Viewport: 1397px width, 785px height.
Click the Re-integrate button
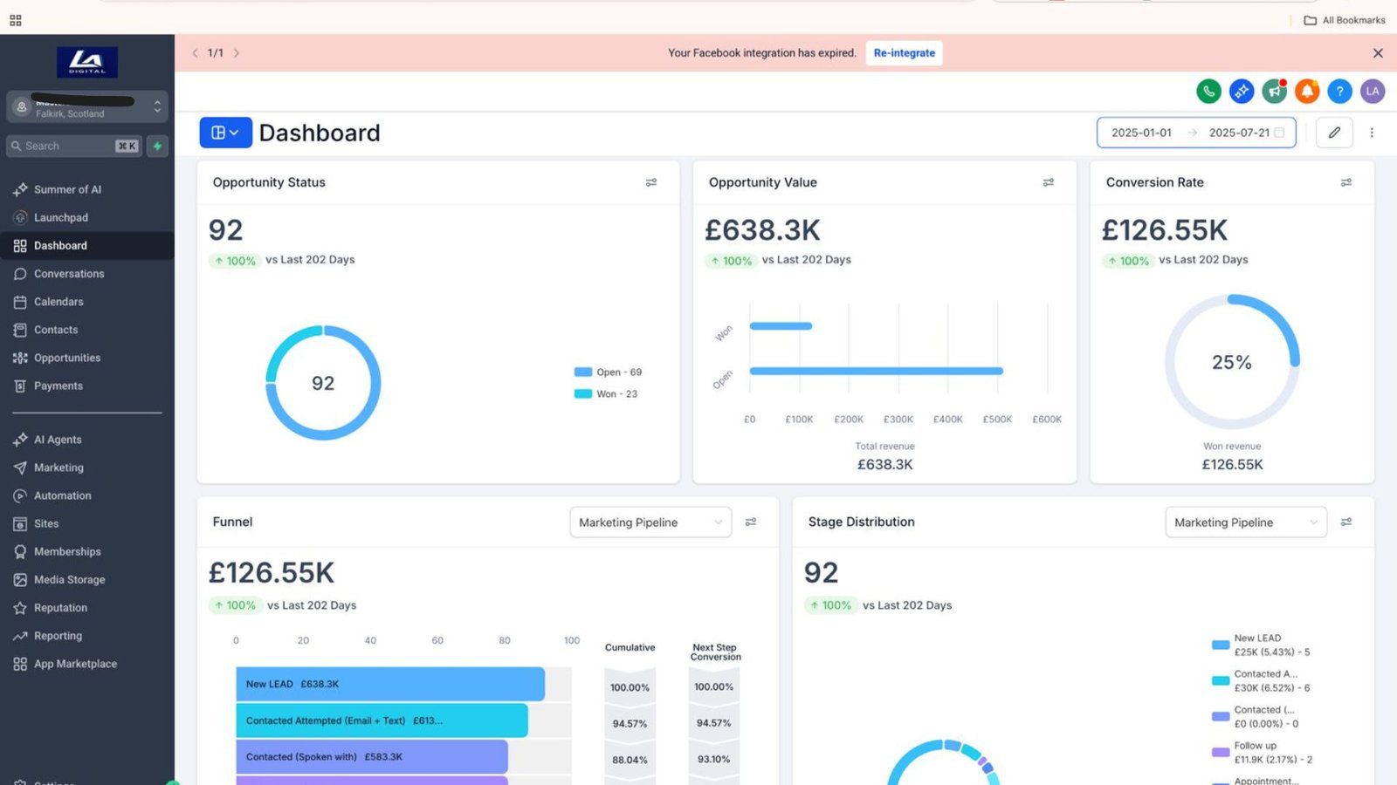pyautogui.click(x=904, y=53)
